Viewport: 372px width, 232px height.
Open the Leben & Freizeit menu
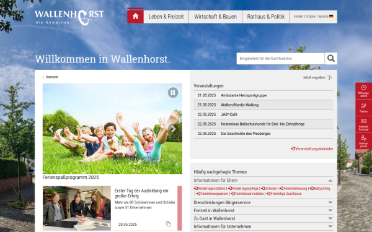(166, 17)
